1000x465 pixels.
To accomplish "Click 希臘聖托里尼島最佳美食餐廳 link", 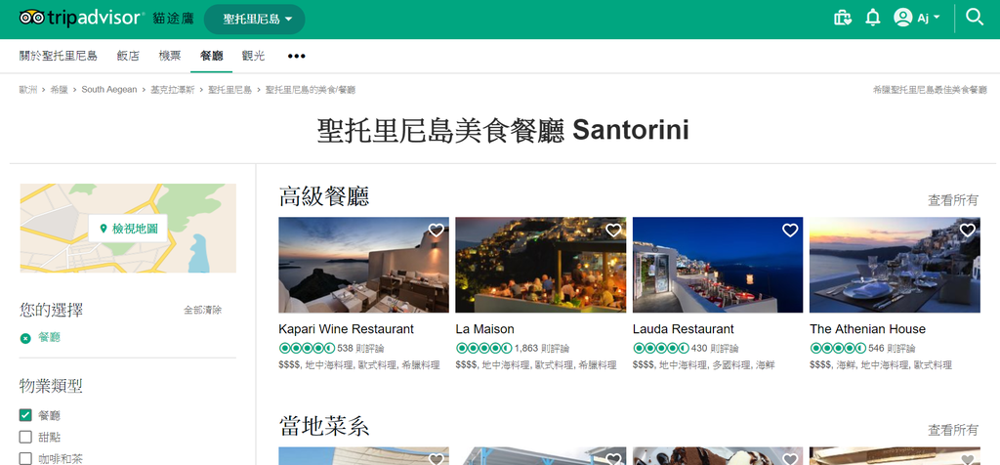I will [930, 90].
